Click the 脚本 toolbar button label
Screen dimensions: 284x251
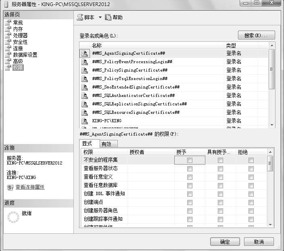(89, 17)
